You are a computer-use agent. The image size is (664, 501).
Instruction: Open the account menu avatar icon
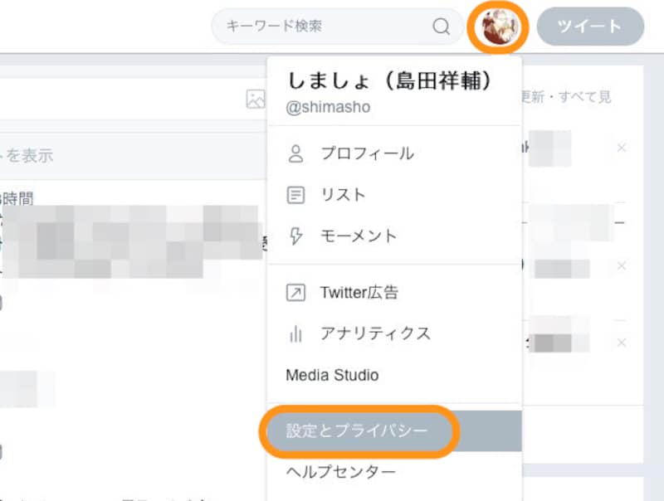[x=499, y=27]
